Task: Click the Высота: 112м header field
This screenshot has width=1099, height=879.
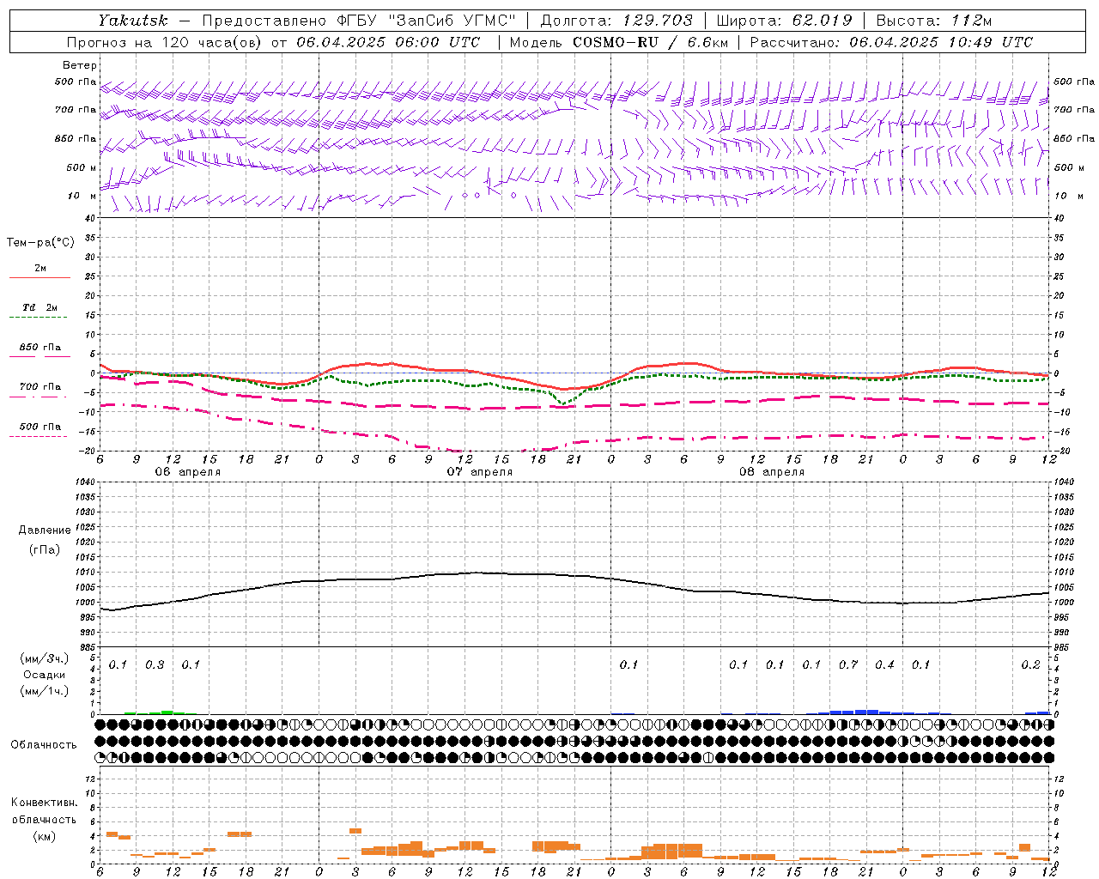Action: 934,20
